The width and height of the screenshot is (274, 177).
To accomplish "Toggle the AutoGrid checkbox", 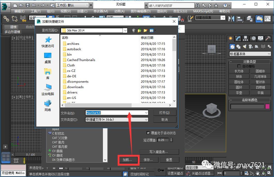I will 239,66.
